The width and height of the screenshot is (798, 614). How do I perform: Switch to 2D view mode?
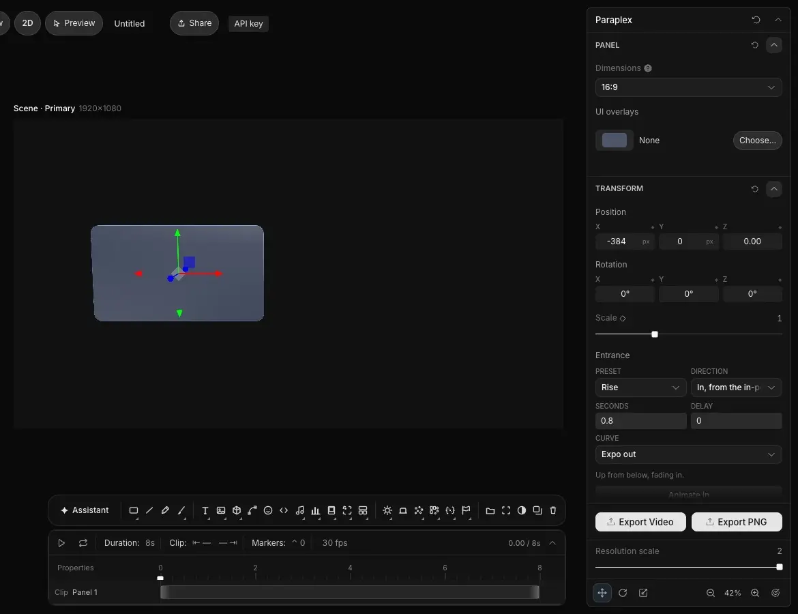pos(27,23)
